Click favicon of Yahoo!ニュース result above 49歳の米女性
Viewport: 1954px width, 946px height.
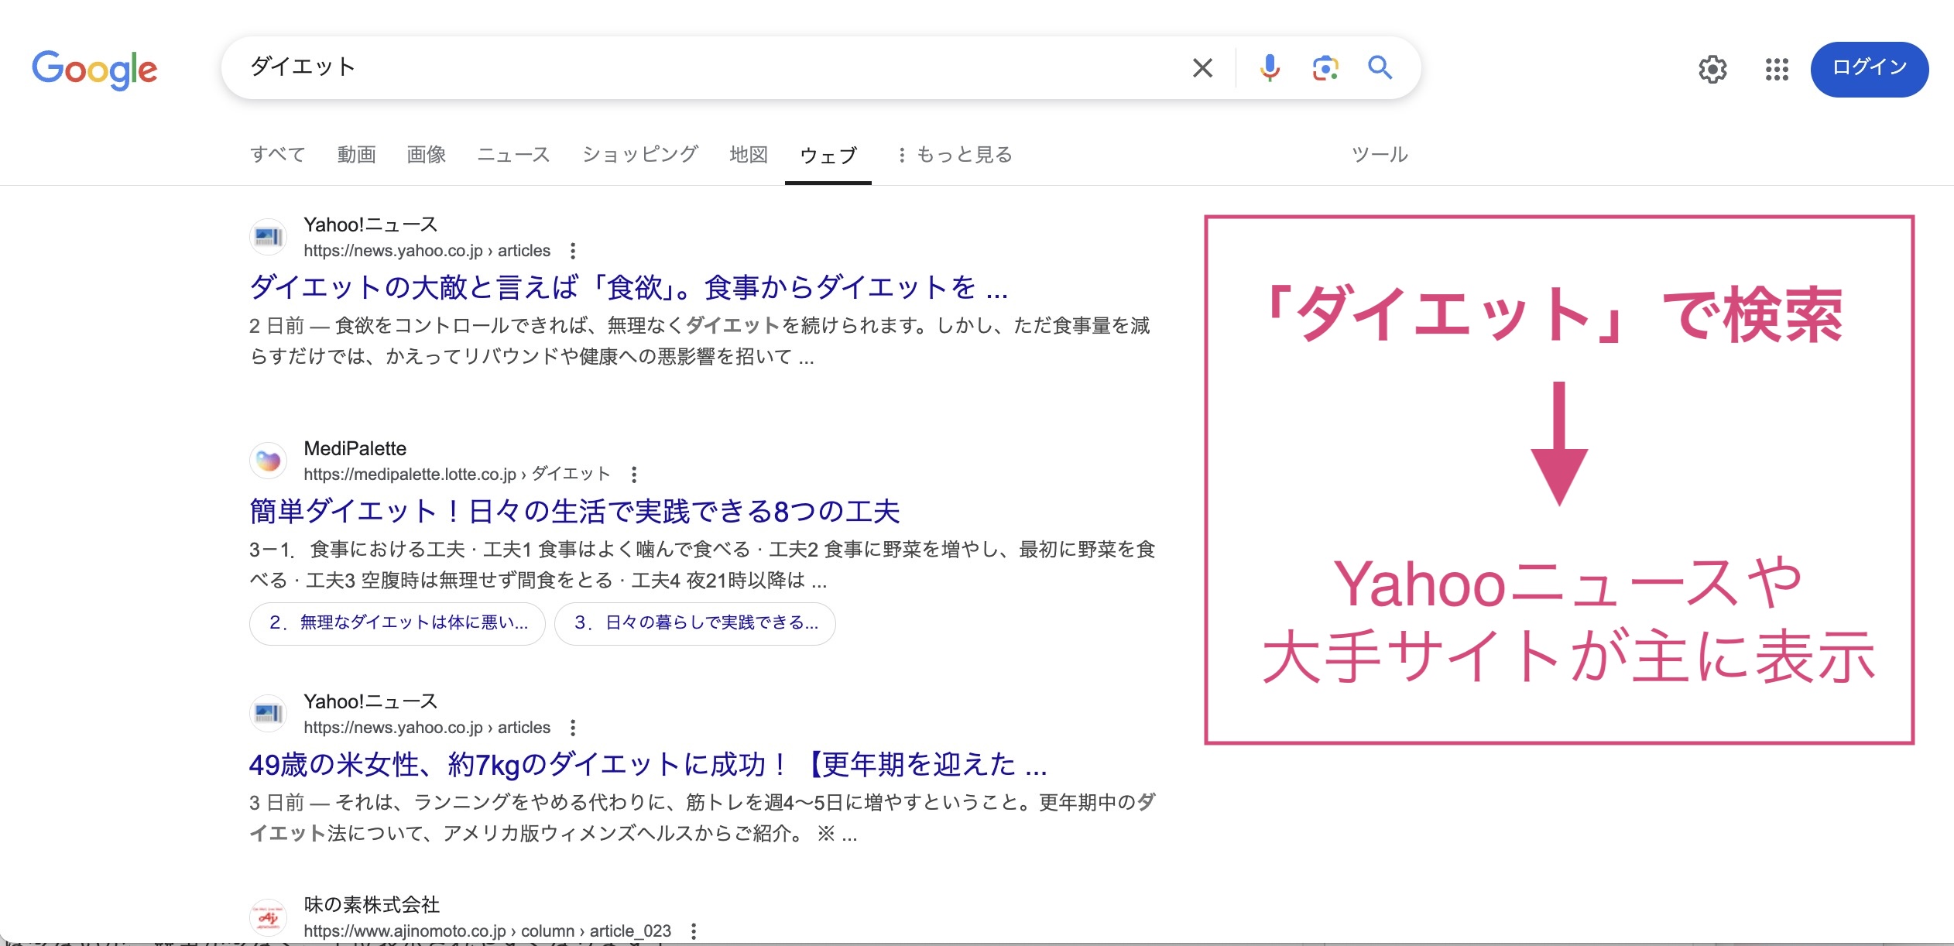click(x=268, y=714)
